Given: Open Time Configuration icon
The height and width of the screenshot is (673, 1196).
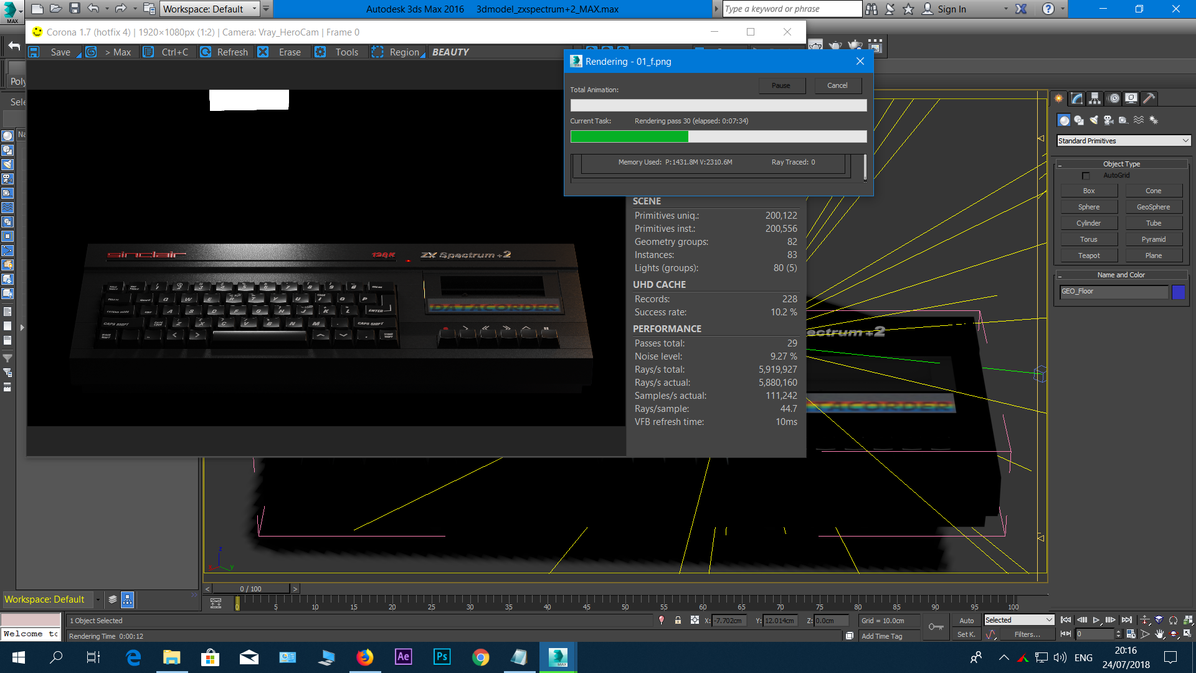Looking at the screenshot, I should pos(1131,634).
